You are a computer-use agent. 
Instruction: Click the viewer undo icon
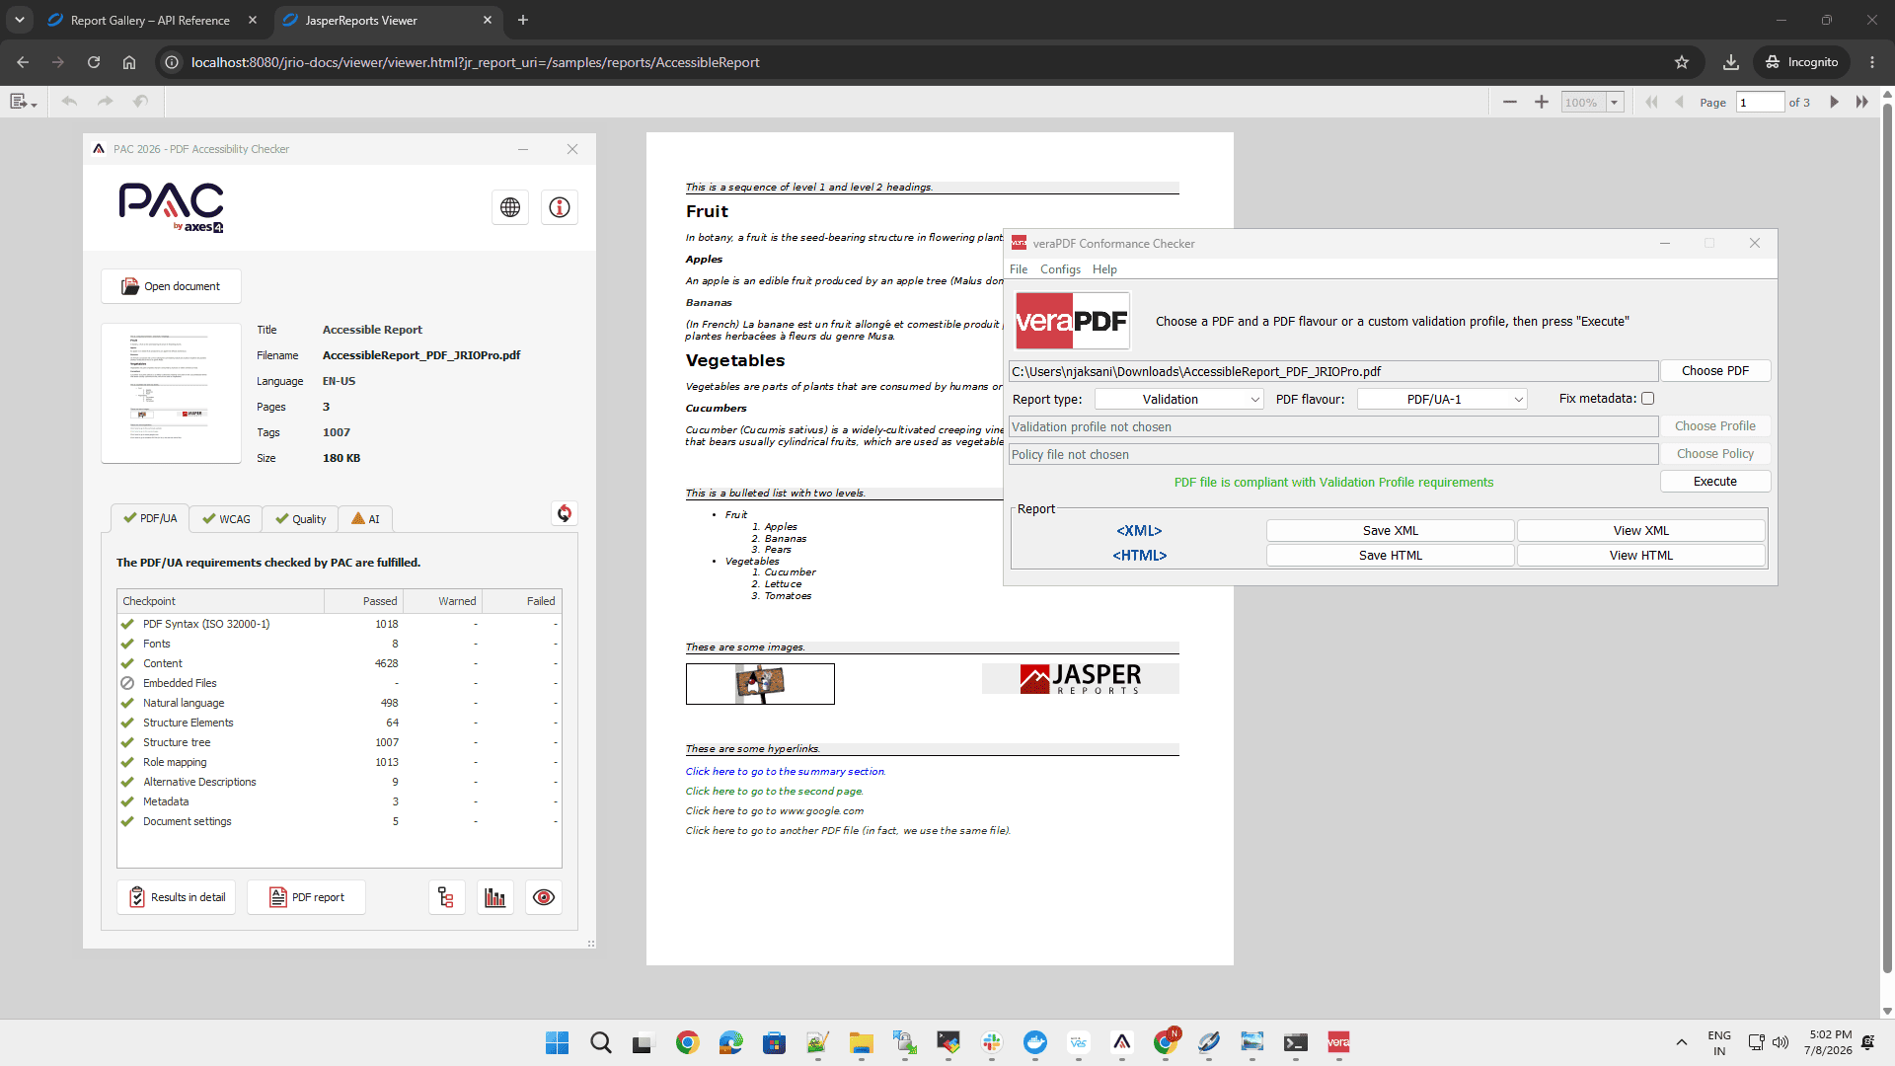point(69,102)
